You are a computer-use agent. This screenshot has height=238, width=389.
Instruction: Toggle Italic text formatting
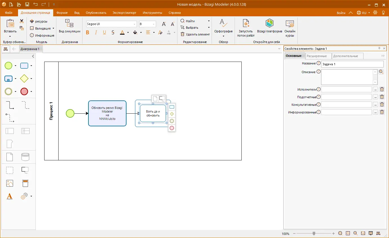[x=96, y=33]
